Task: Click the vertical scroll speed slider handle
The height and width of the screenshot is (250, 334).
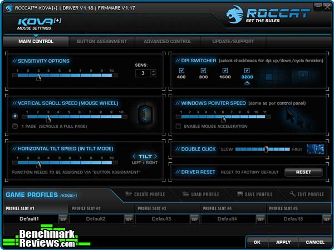Action: coord(48,119)
